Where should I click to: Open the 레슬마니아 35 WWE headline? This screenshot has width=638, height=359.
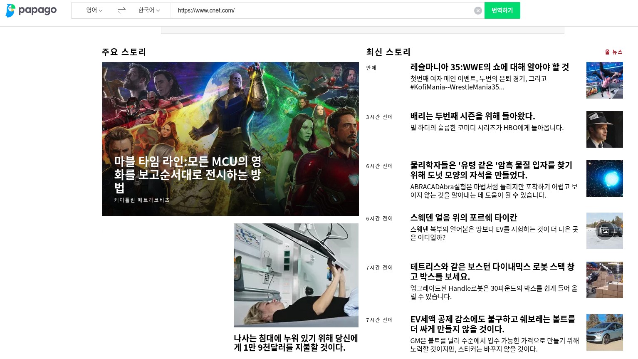tap(490, 67)
